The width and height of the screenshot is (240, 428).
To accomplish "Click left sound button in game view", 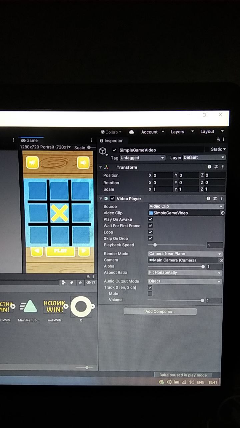I will pyautogui.click(x=32, y=163).
